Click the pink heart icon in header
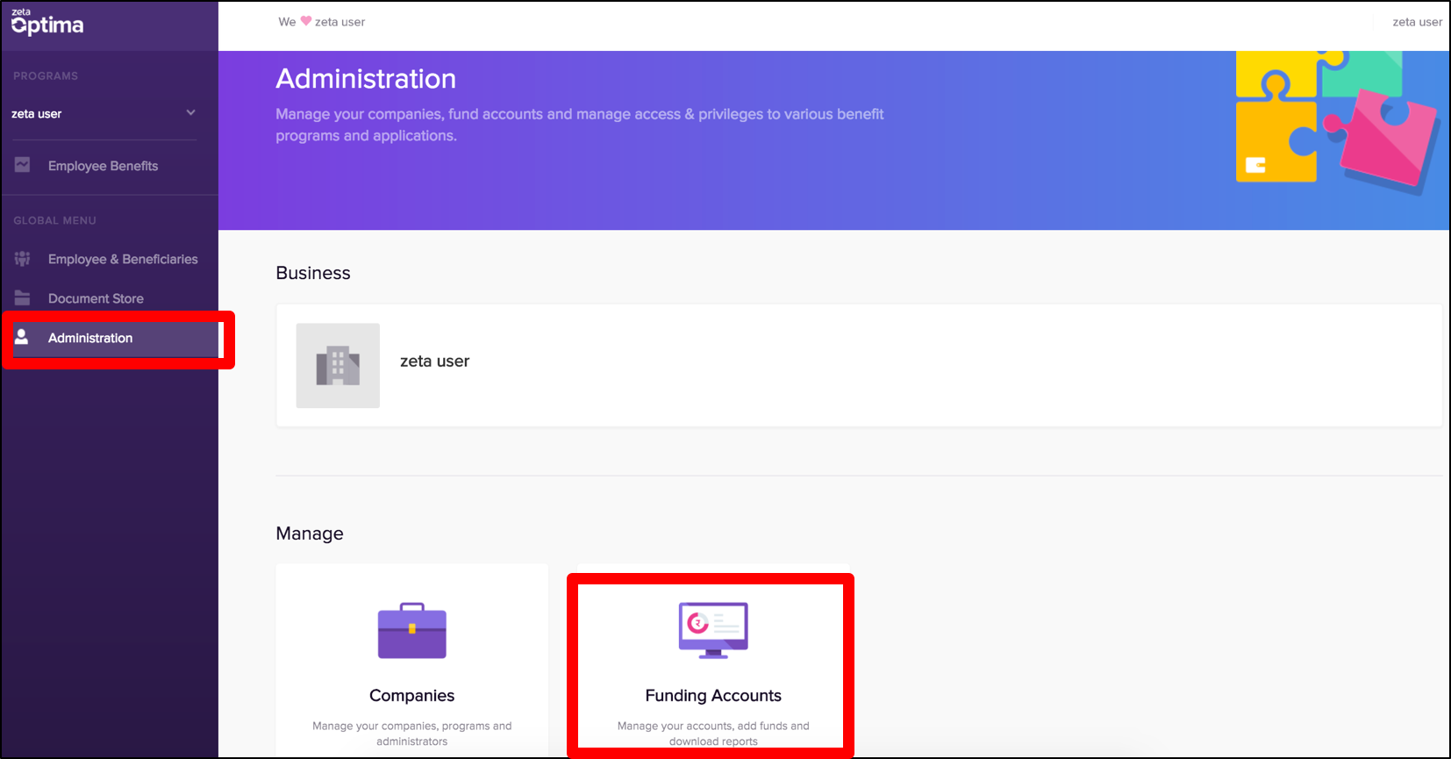This screenshot has height=759, width=1451. pyautogui.click(x=306, y=21)
